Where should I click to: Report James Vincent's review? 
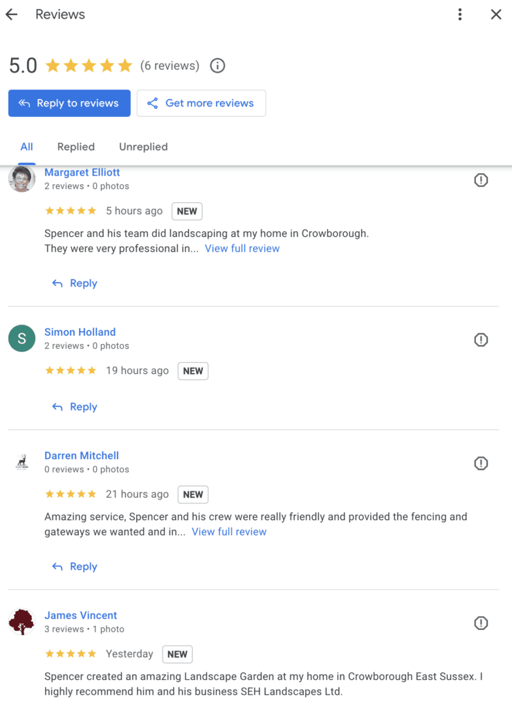point(481,623)
